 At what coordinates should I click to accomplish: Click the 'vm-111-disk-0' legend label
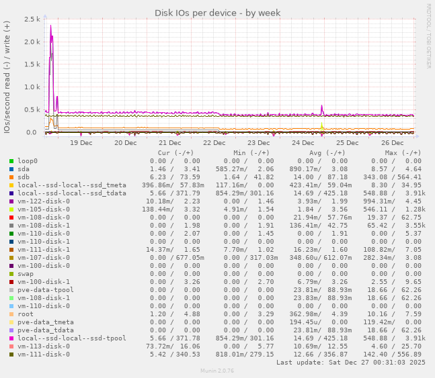44,355
